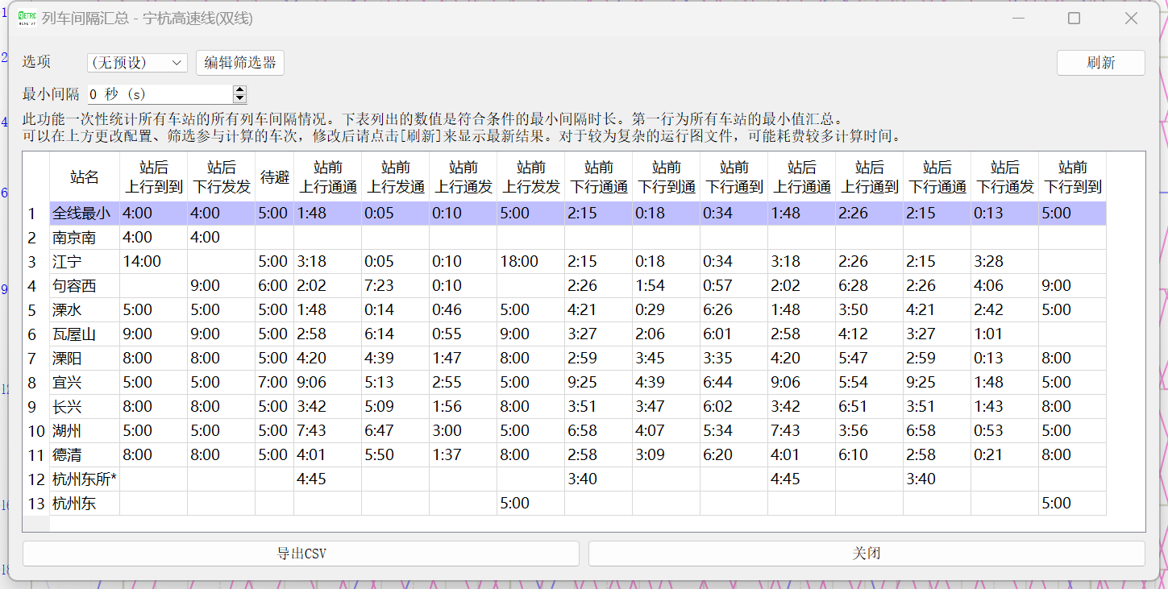Click the 3:28 cell in the 江宁 row
The width and height of the screenshot is (1168, 589).
(x=1005, y=262)
